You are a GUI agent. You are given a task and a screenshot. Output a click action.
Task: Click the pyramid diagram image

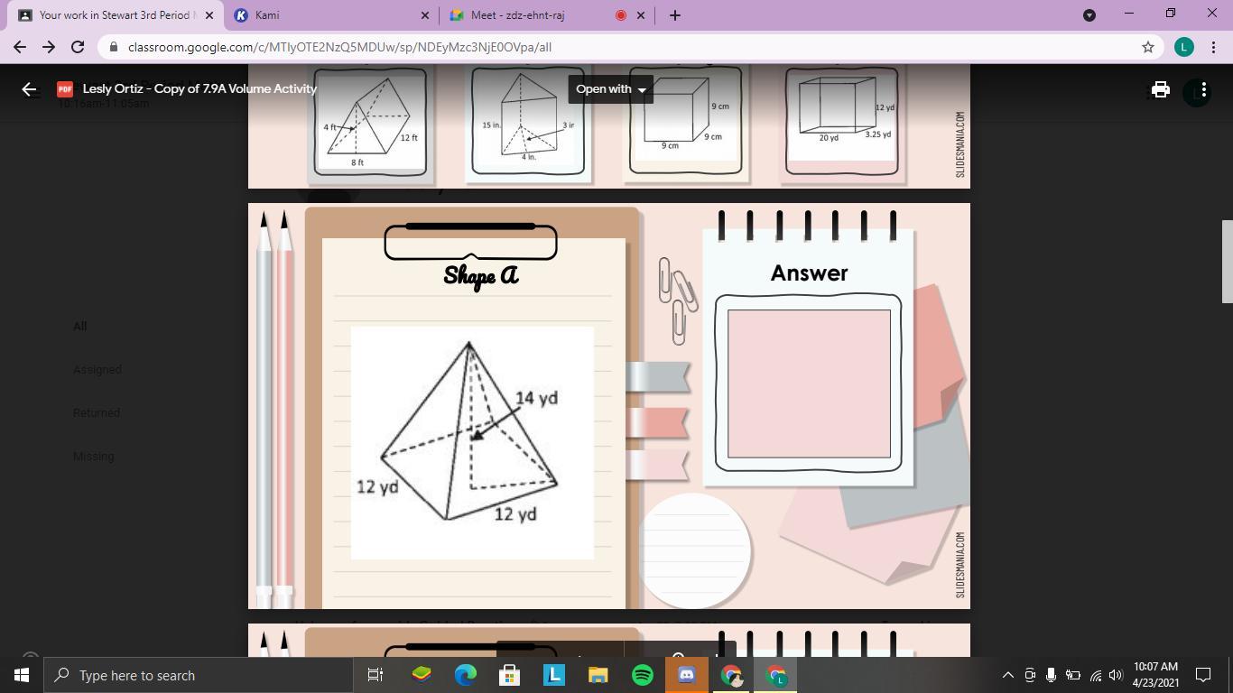coord(472,443)
